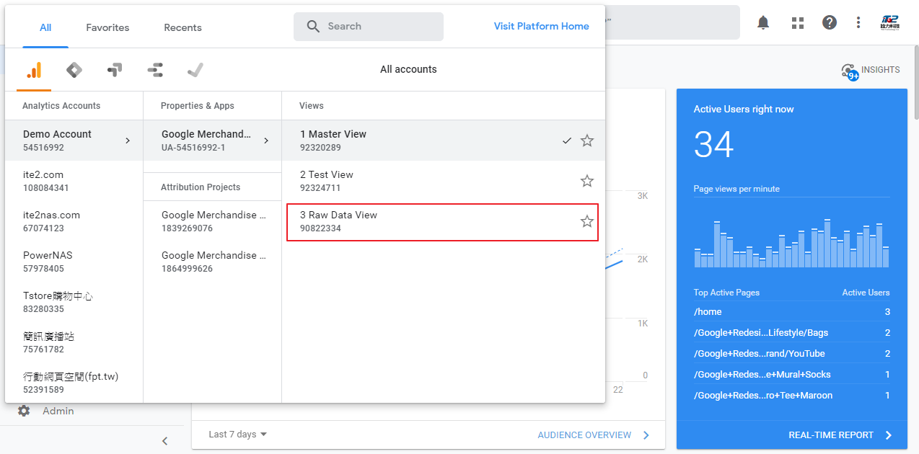The width and height of the screenshot is (919, 454).
Task: Star the 2 Test View as favorite
Action: point(586,181)
